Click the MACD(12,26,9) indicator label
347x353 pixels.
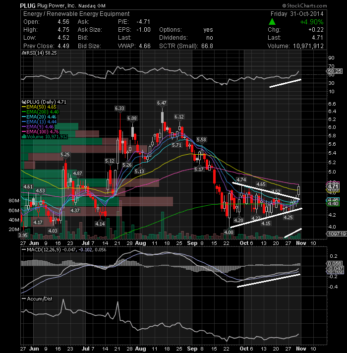click(44, 250)
